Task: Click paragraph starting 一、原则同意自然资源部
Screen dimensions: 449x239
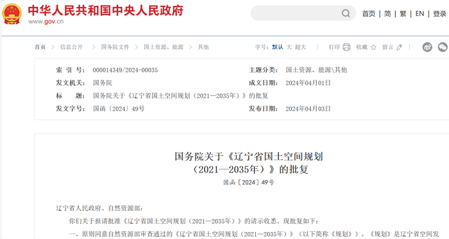Action: (x=254, y=234)
